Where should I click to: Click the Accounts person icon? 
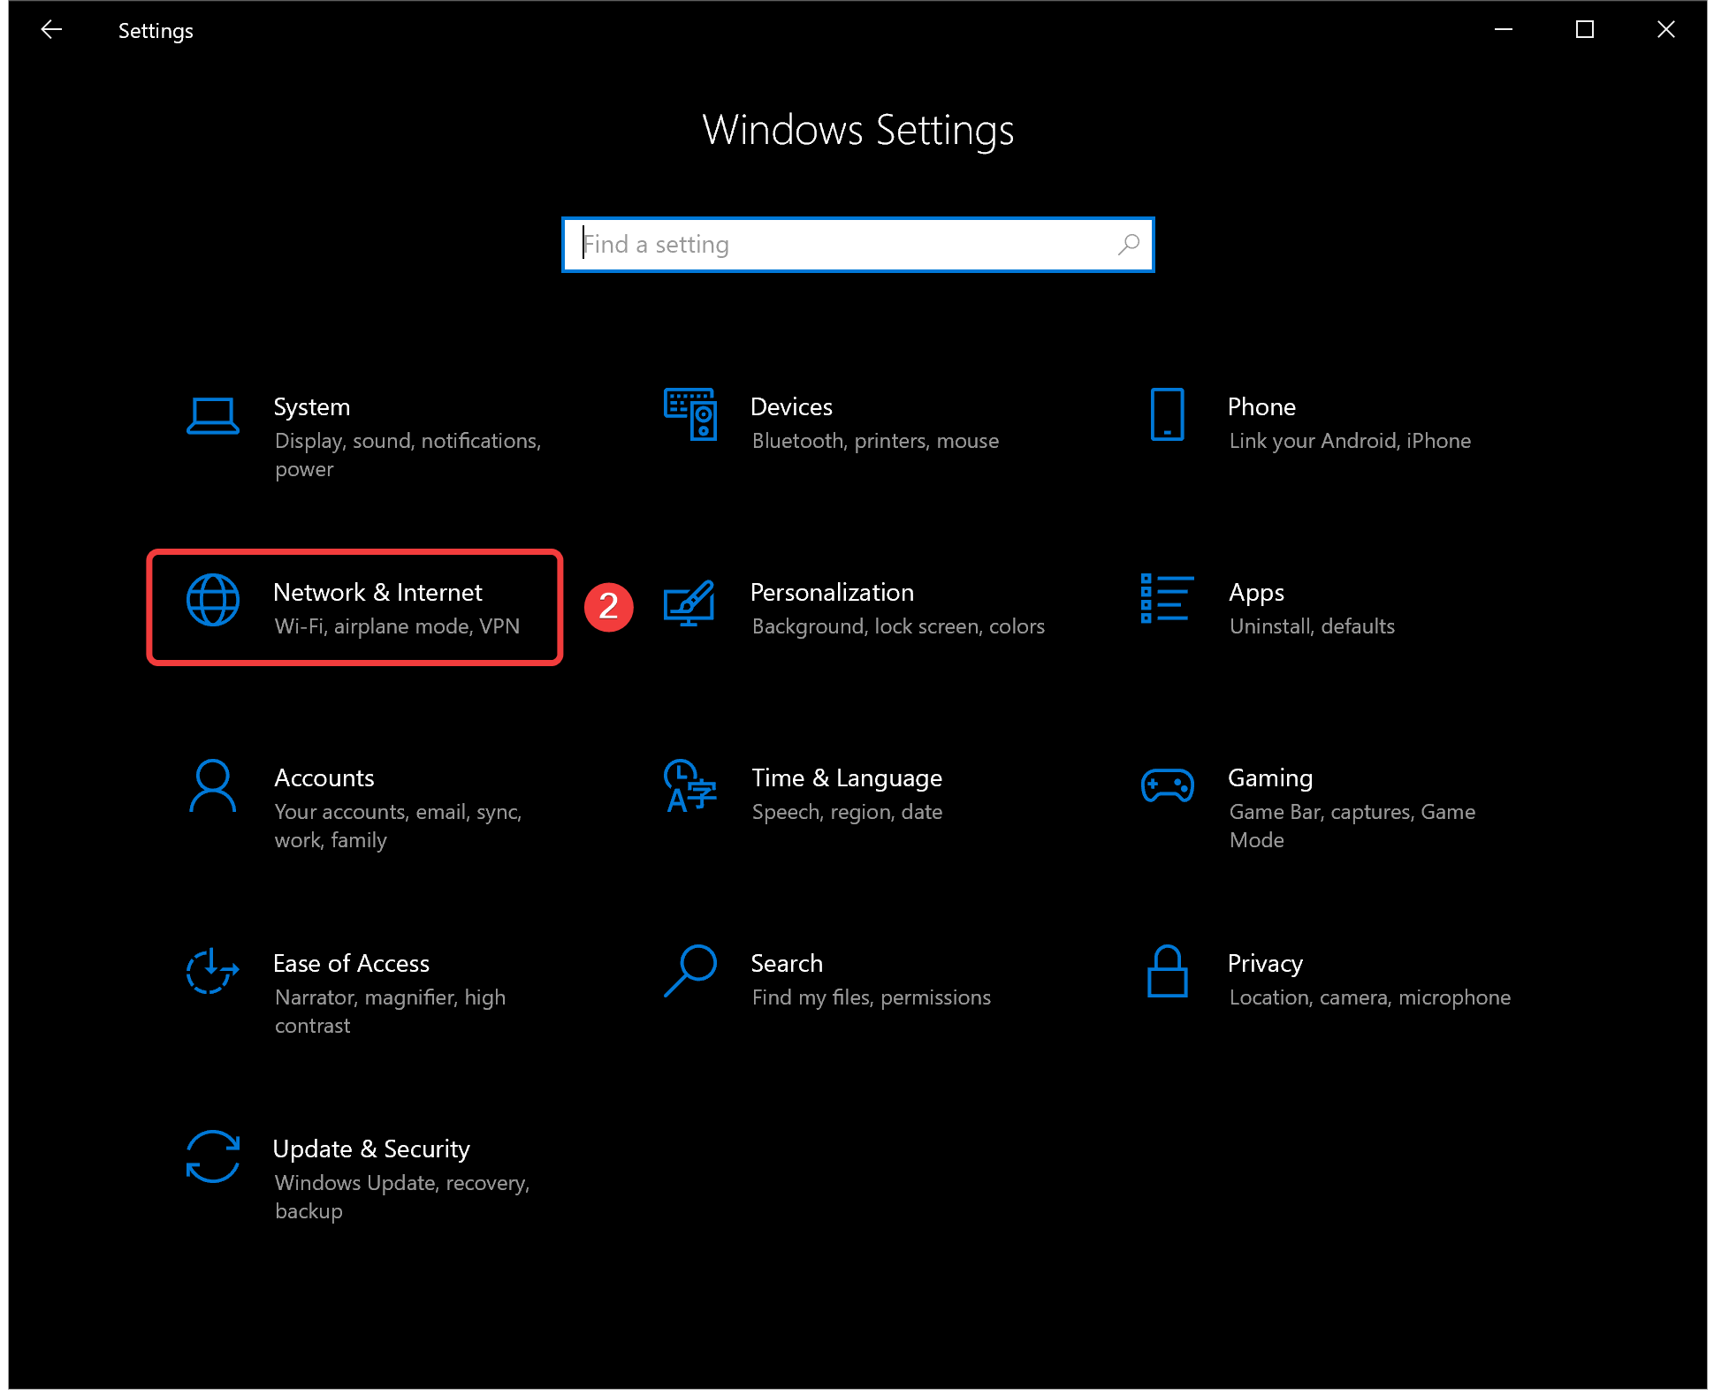coord(212,785)
